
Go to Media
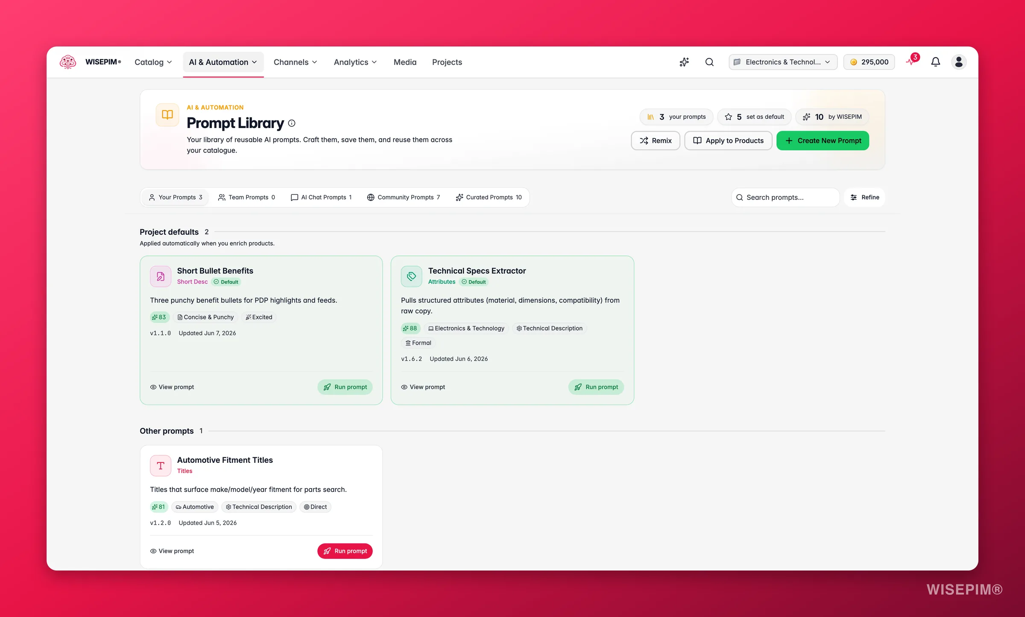[x=405, y=62]
